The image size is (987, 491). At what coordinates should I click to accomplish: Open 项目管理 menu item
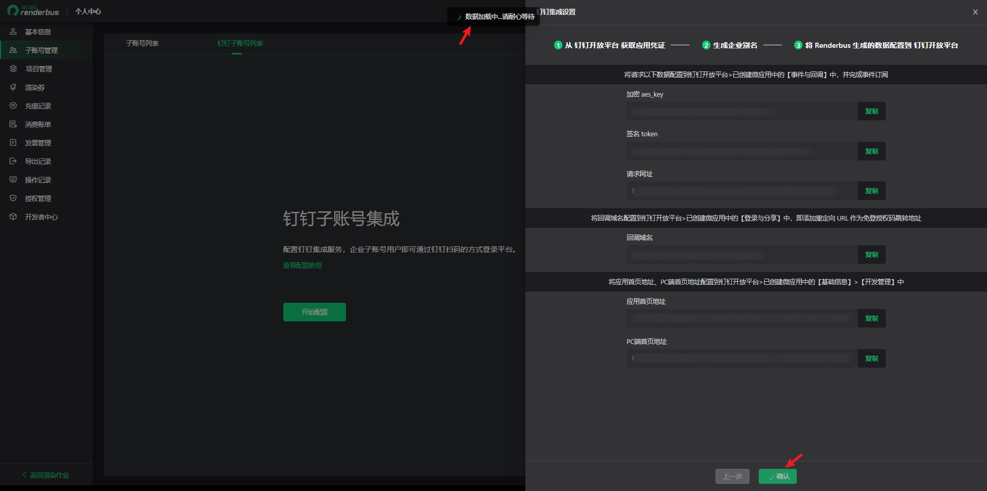coord(46,69)
